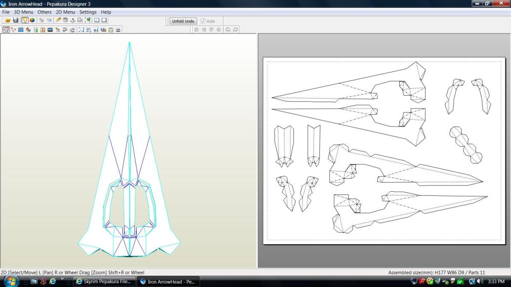The height and width of the screenshot is (287, 511).
Task: Click the align left icon
Action: (x=197, y=29)
